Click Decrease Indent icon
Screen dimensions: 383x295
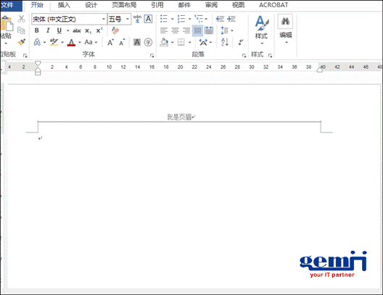click(220, 19)
